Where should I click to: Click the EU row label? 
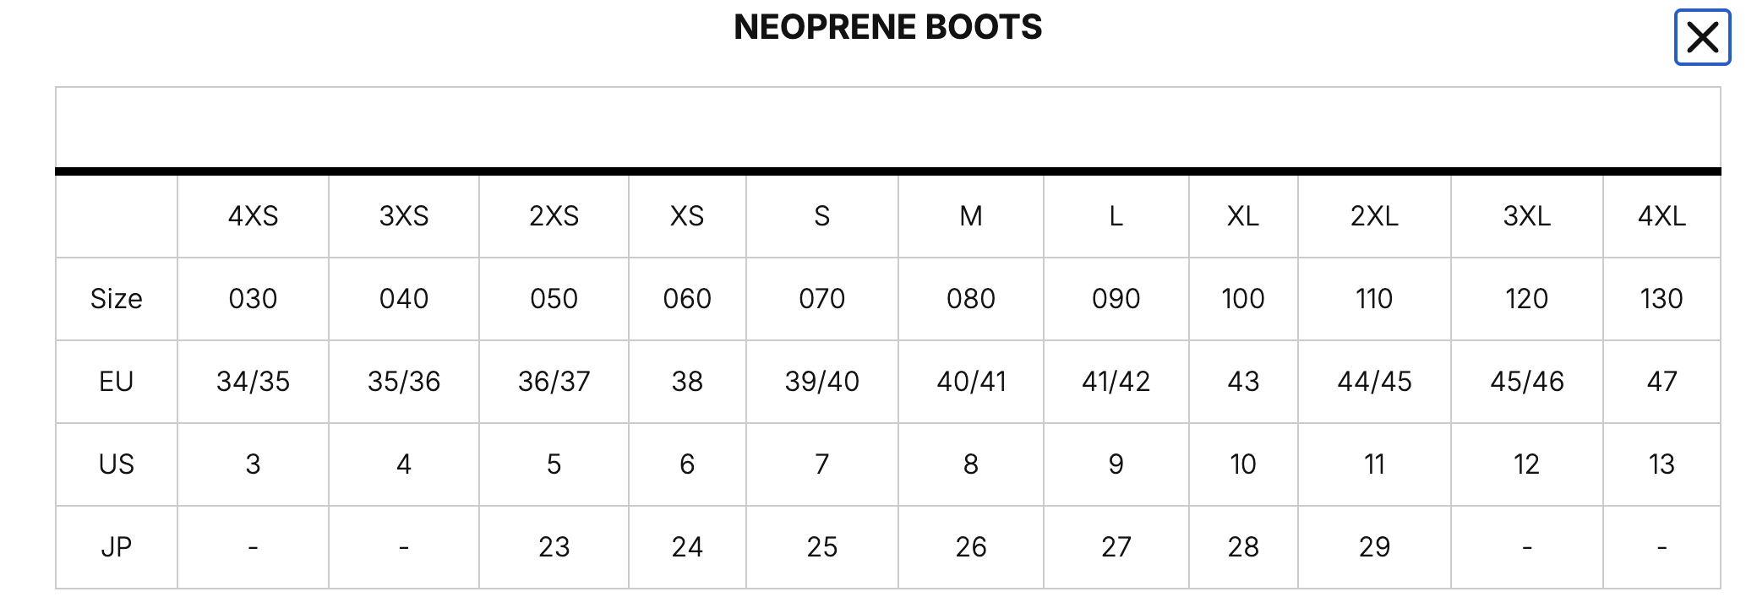click(x=117, y=382)
